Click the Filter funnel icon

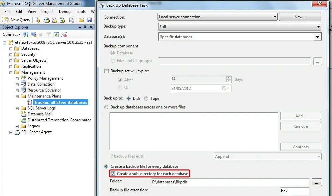coord(49,34)
